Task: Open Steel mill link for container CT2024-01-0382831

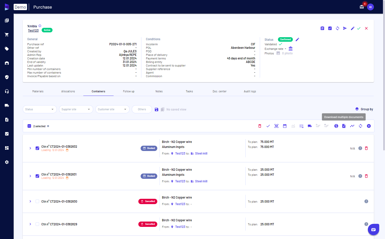Action: [201, 181]
